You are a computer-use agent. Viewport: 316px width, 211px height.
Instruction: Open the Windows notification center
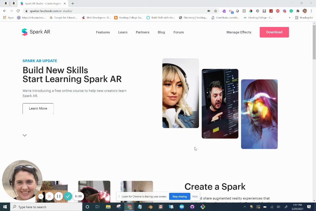[x=309, y=207]
